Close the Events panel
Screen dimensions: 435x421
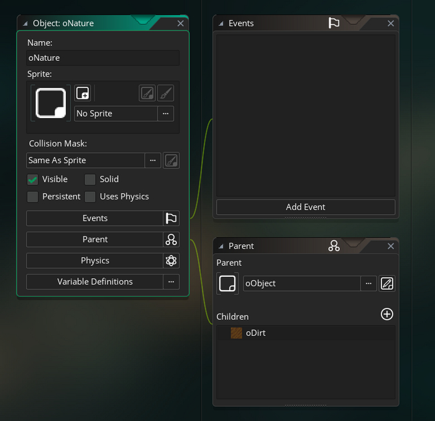click(391, 23)
